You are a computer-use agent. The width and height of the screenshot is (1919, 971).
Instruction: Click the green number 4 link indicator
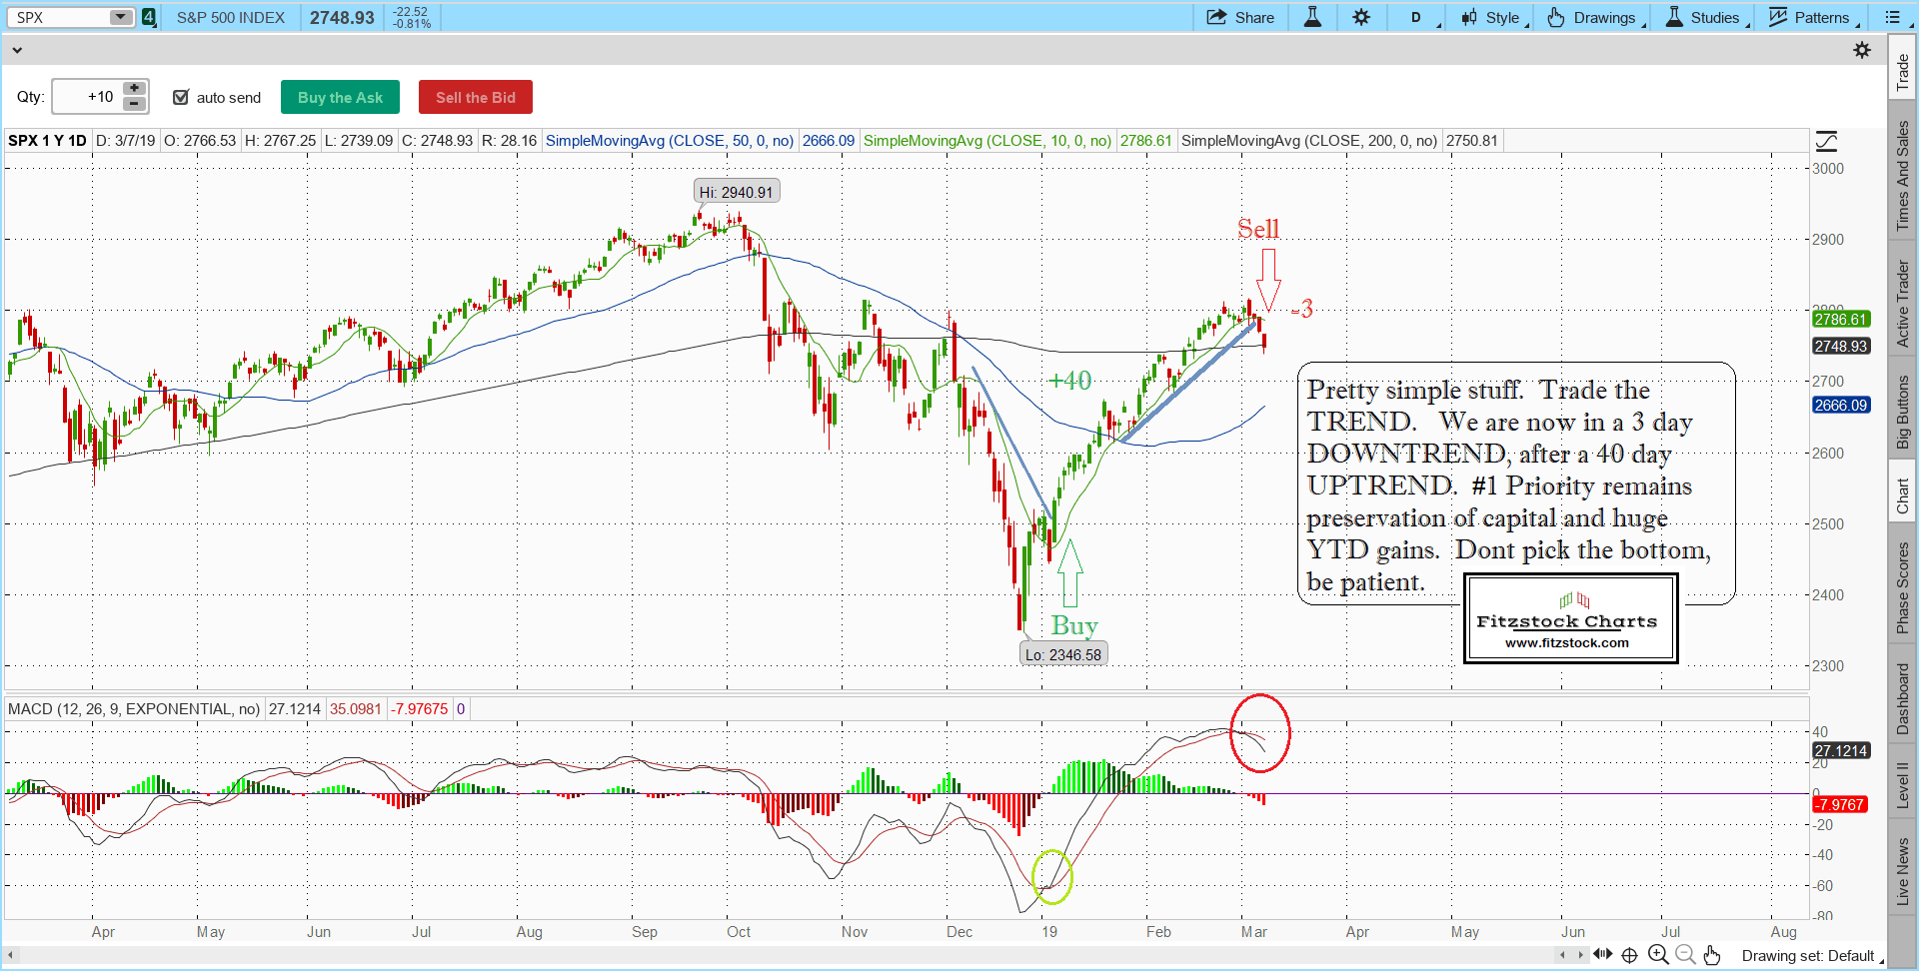click(149, 17)
